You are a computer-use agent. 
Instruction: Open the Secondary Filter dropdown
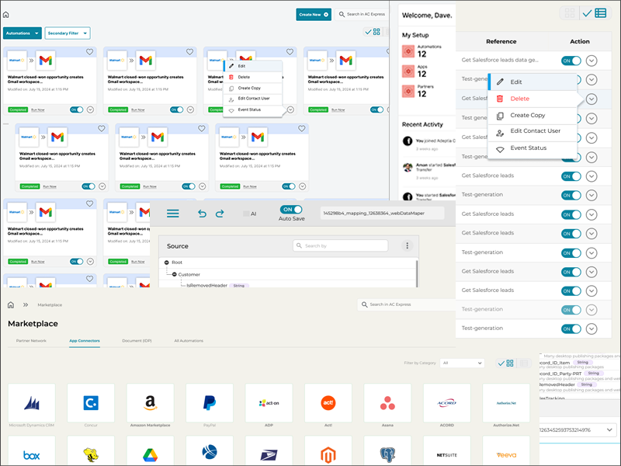pyautogui.click(x=68, y=33)
